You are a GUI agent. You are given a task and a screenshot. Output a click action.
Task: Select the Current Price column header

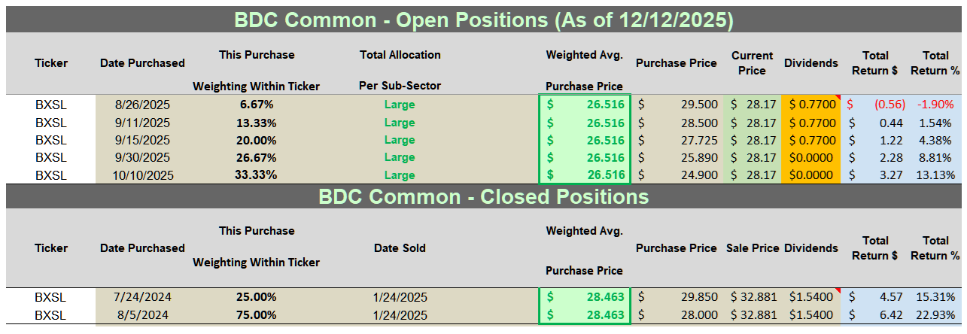coord(752,63)
